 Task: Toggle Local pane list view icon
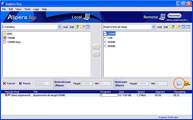click(87, 27)
